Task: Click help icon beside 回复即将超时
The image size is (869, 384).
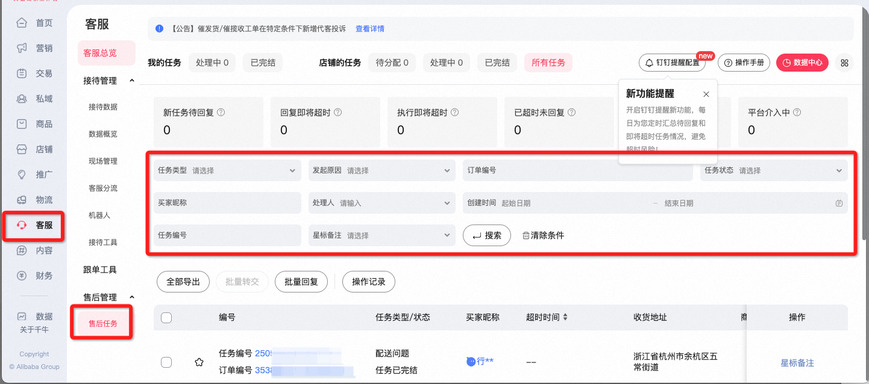Action: click(337, 112)
